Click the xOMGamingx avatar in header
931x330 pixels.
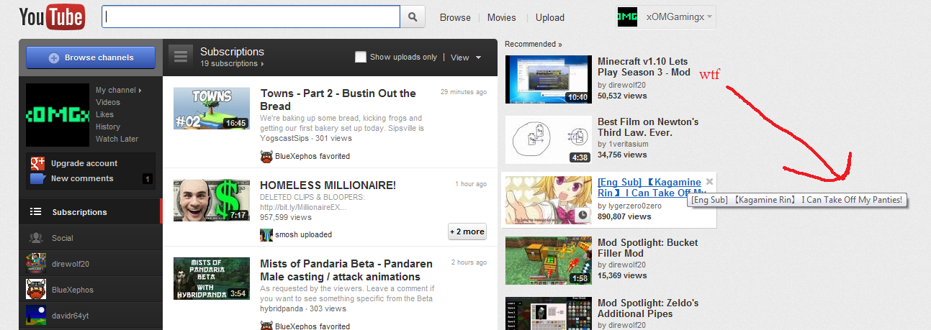[x=627, y=17]
